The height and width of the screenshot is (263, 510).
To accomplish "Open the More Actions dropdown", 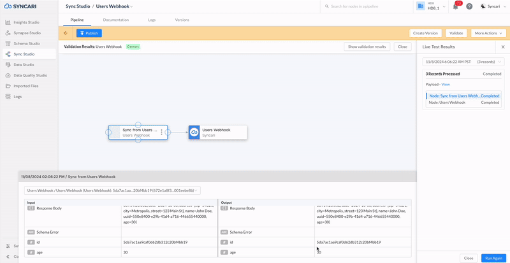I will [488, 33].
